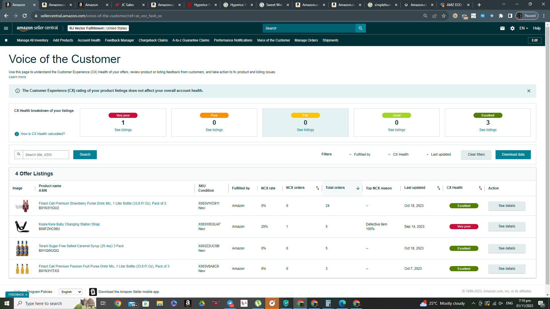This screenshot has height=309, width=550.
Task: Open the Windows Start menu
Action: pos(7,303)
